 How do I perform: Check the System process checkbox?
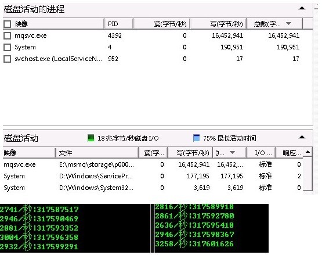(x=8, y=47)
